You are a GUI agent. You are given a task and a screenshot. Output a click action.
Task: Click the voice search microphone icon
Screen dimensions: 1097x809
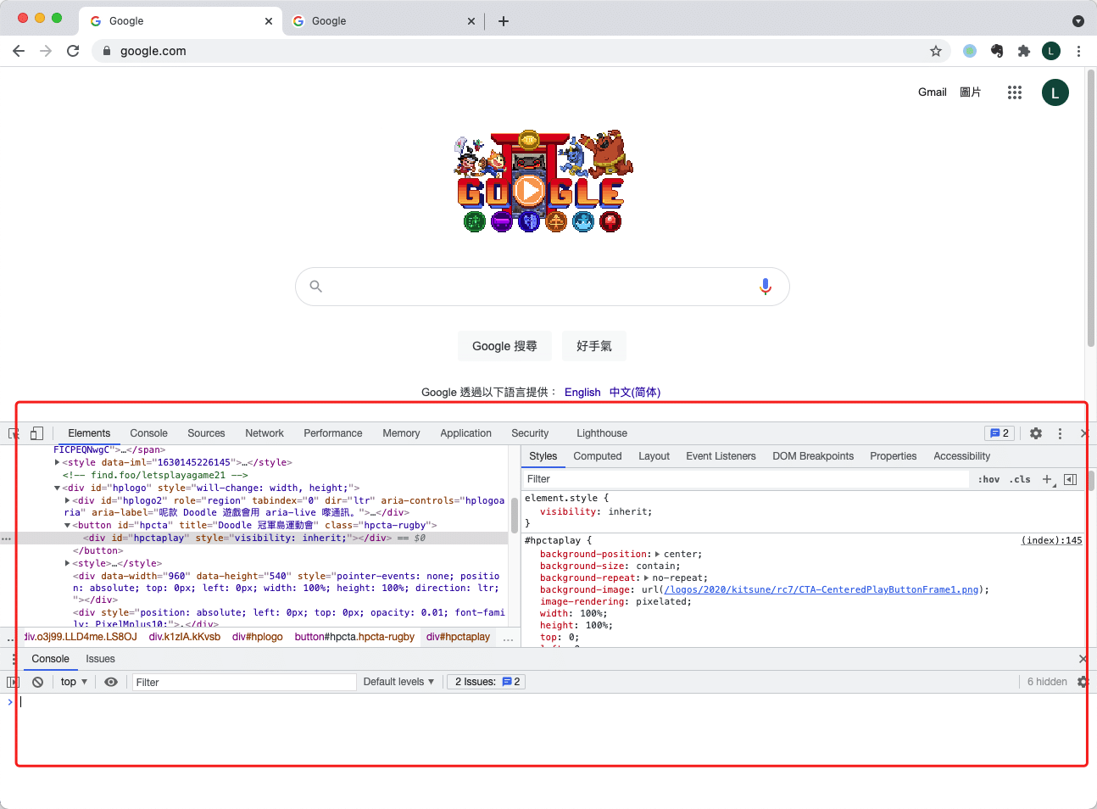click(x=766, y=287)
